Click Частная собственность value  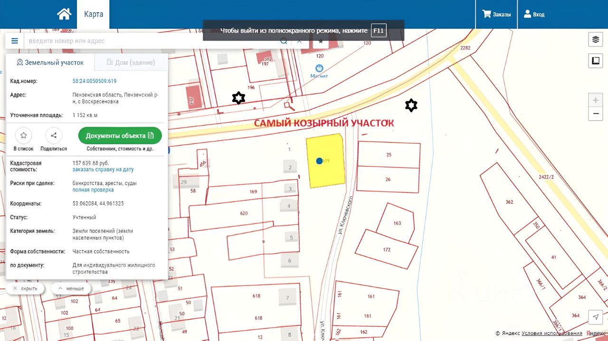pos(101,251)
